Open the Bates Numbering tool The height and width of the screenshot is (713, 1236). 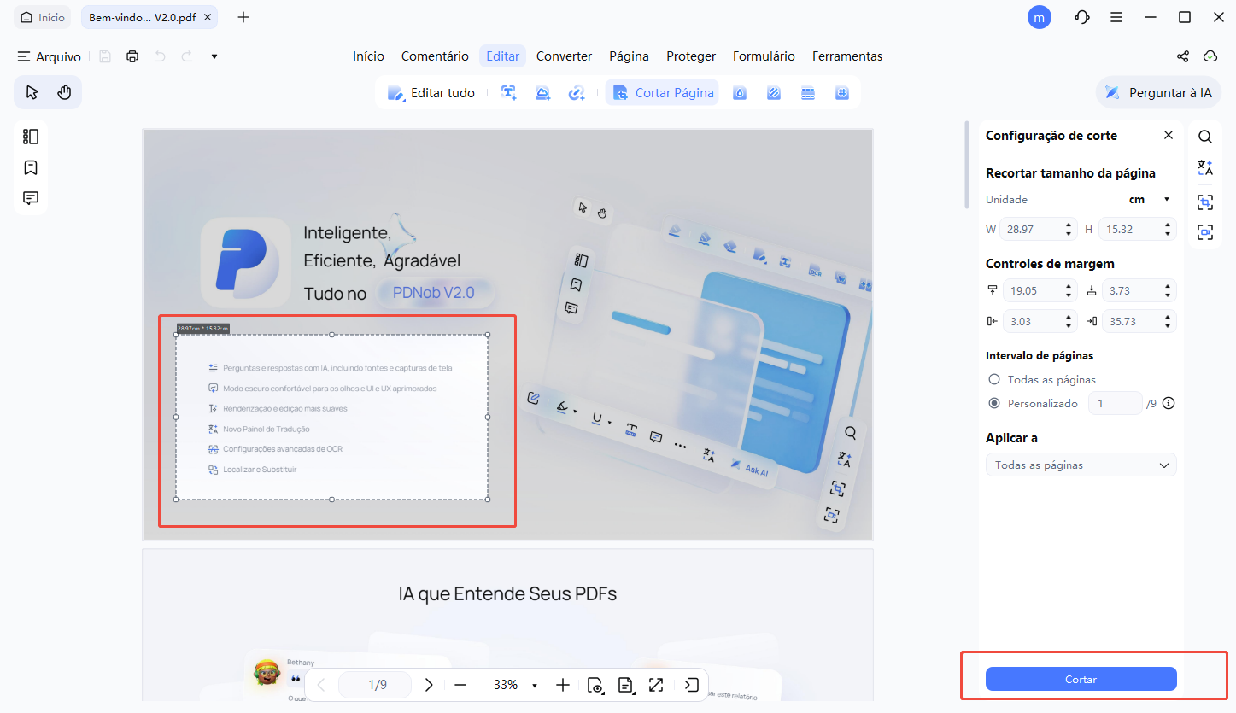(841, 92)
